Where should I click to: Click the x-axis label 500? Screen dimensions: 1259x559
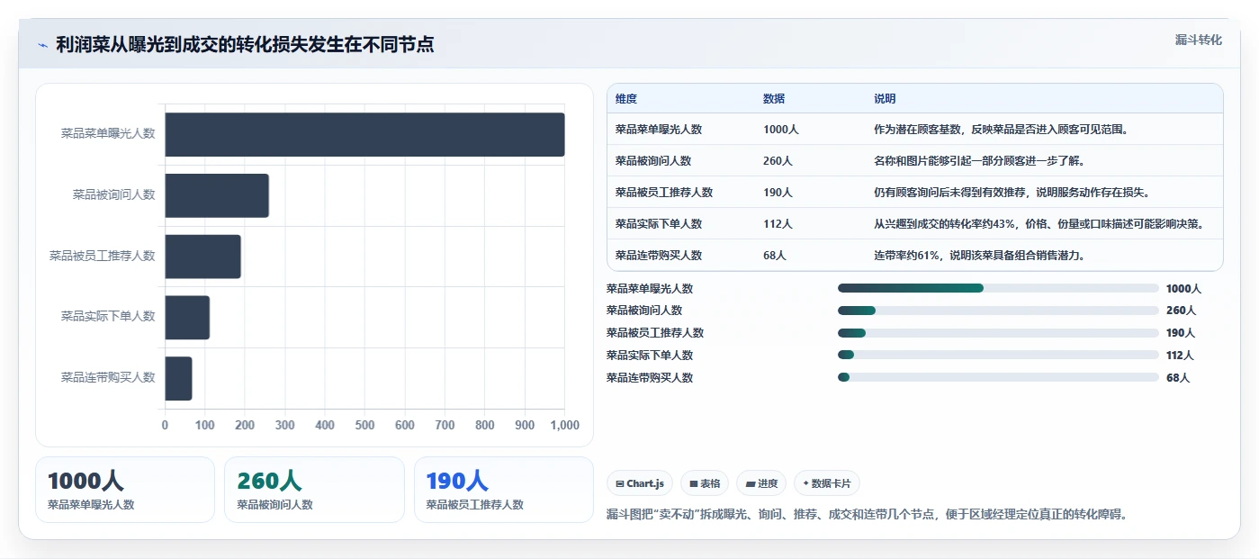[x=364, y=425]
